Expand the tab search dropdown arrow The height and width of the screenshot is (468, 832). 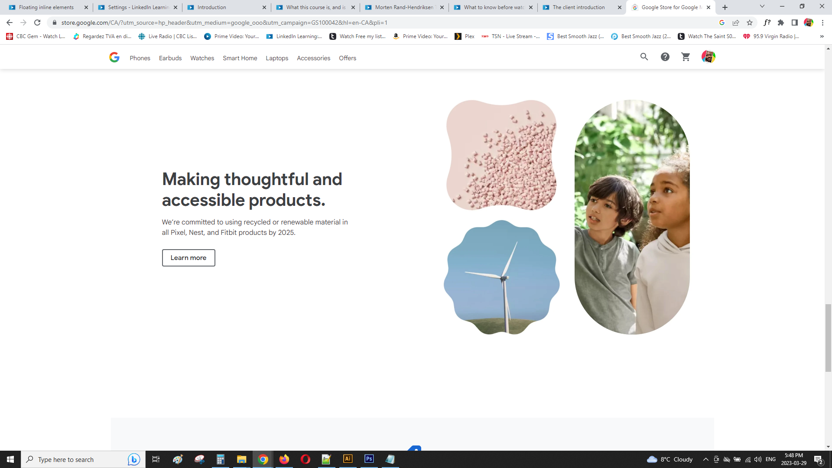point(762,6)
